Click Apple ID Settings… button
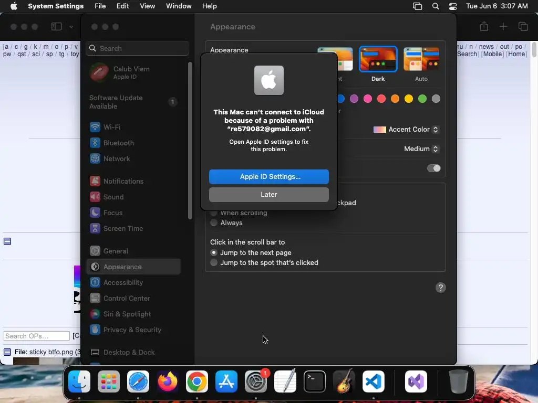This screenshot has height=403, width=538. coord(268,176)
